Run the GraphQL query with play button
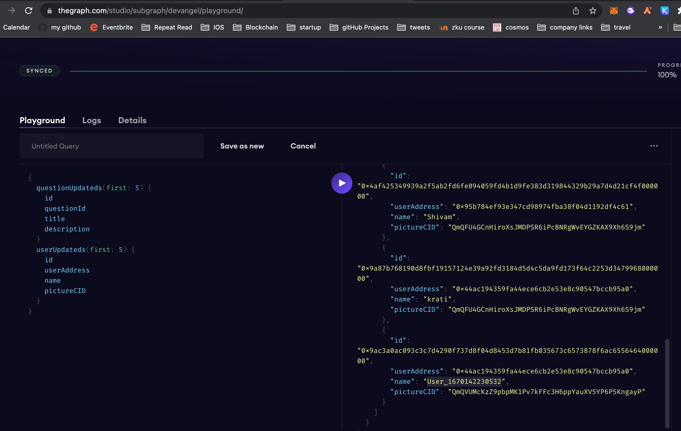The width and height of the screenshot is (681, 431). tap(342, 183)
